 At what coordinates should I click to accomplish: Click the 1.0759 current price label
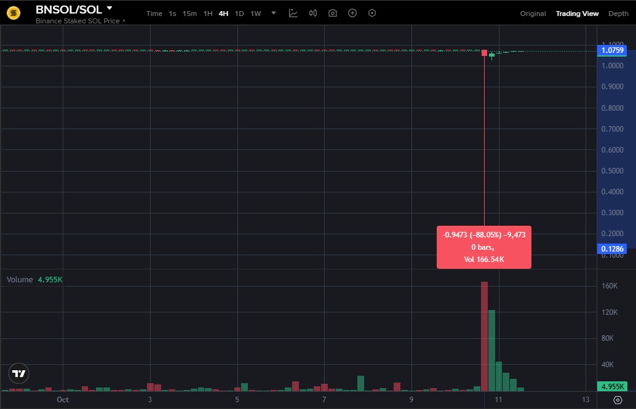click(x=613, y=50)
